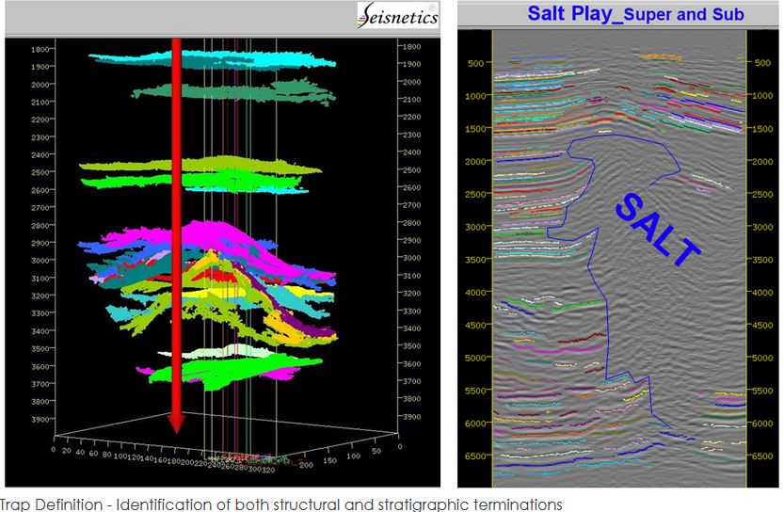
Task: Click the 2000 depth label on the salt section's right axis
Action: click(x=763, y=162)
